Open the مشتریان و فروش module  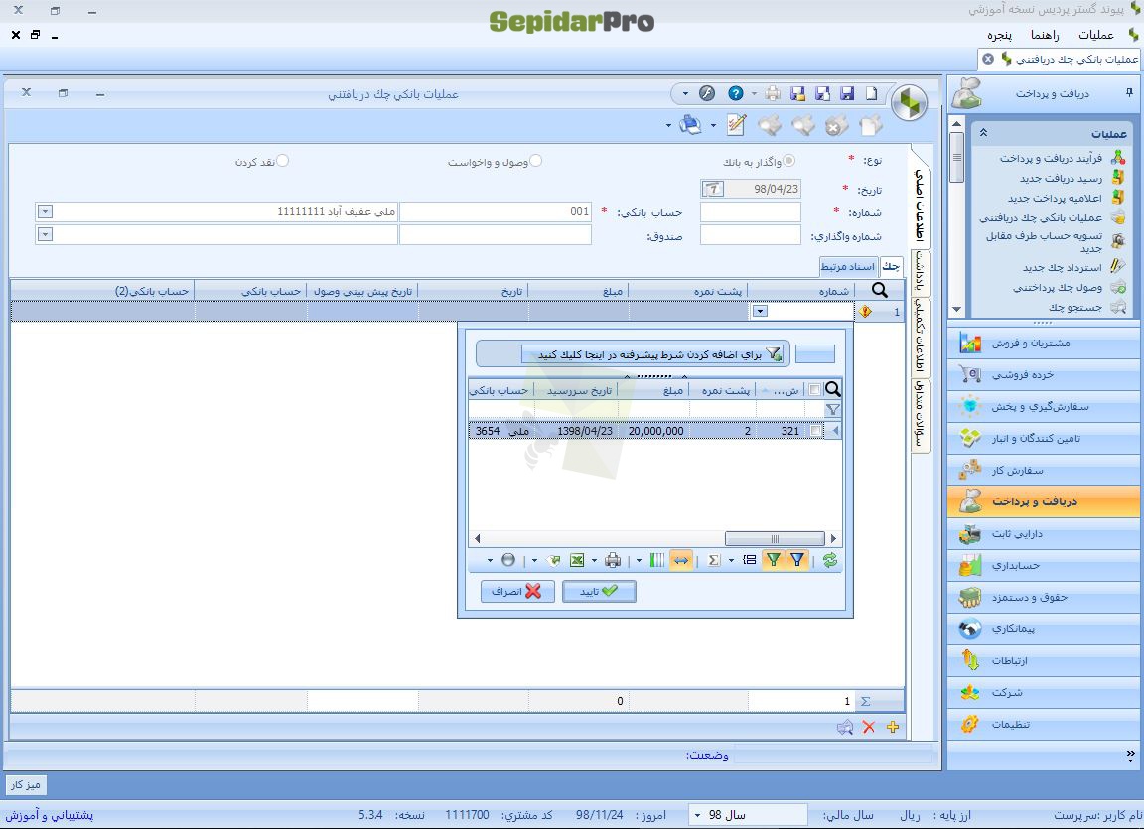click(1044, 343)
